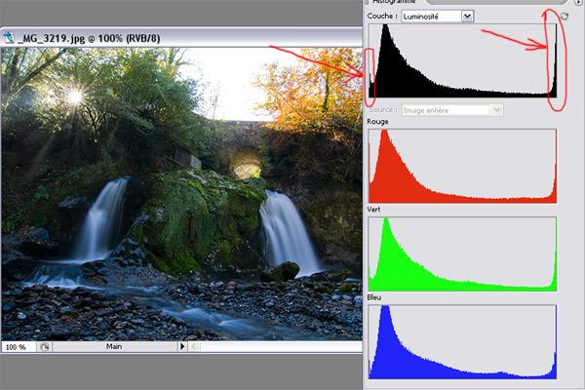Click the _MG_3219.jpg @ 100% (RVB/8) title text

(89, 38)
